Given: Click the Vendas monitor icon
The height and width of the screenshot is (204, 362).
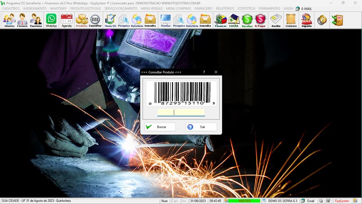Looking at the screenshot, I should pyautogui.click(x=166, y=20).
